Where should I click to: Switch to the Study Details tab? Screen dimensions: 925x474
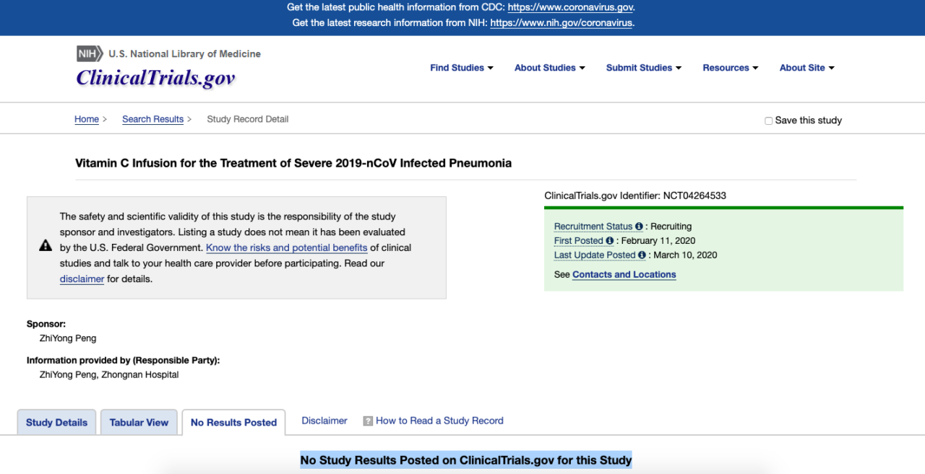click(56, 423)
